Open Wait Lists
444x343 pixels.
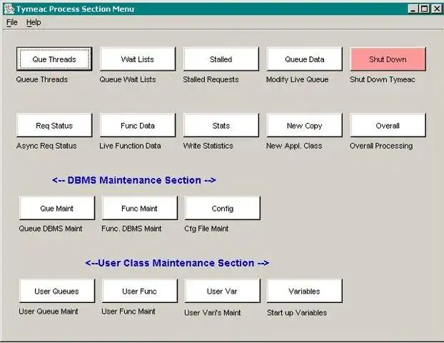tap(138, 59)
